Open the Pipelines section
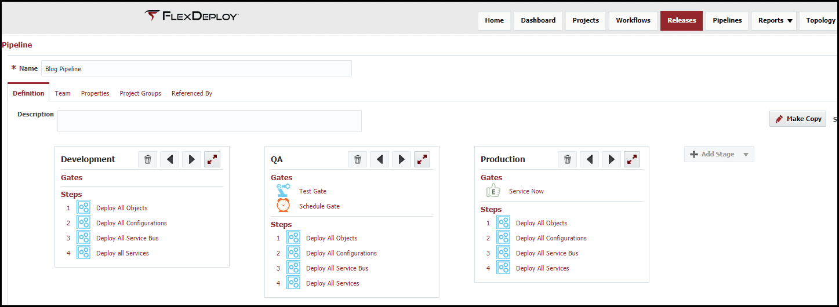 click(x=727, y=21)
